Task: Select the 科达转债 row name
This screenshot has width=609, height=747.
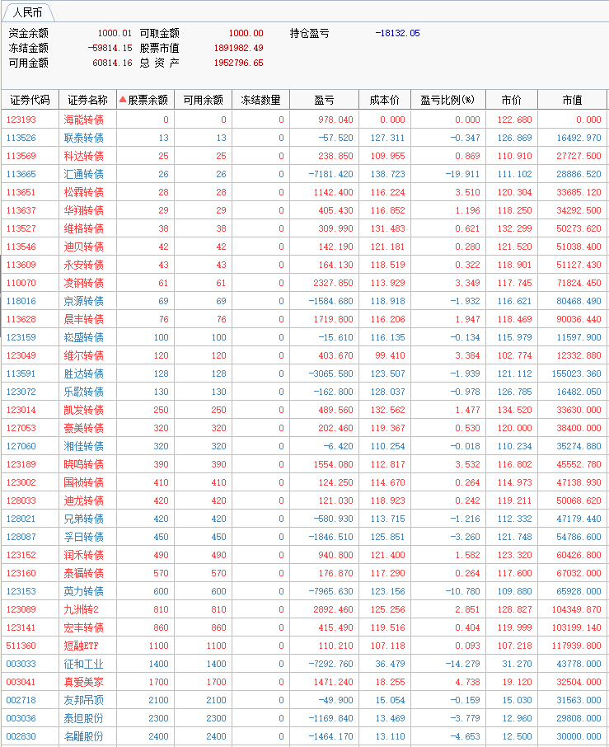Action: pyautogui.click(x=84, y=156)
